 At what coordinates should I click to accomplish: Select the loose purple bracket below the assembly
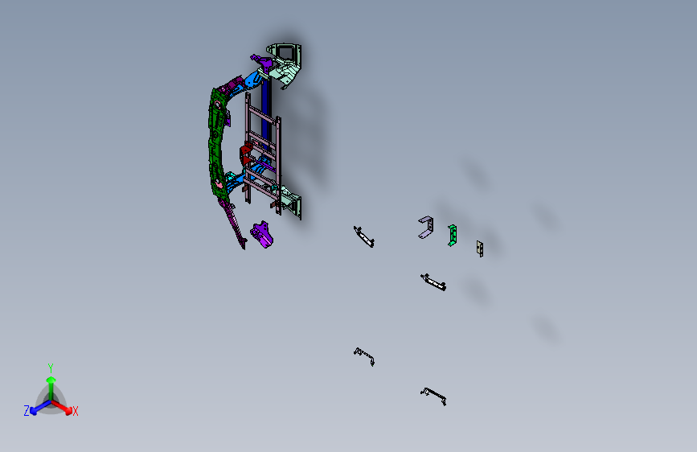[x=262, y=235]
